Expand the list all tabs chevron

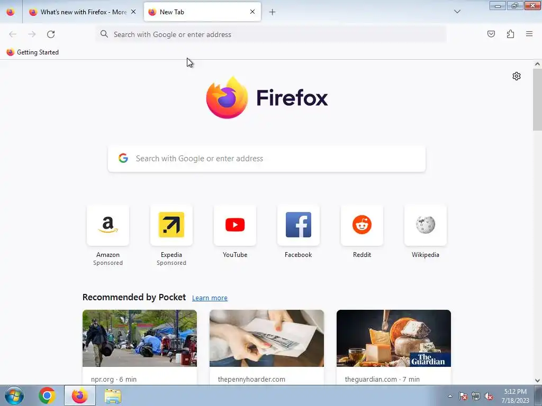[x=457, y=12]
